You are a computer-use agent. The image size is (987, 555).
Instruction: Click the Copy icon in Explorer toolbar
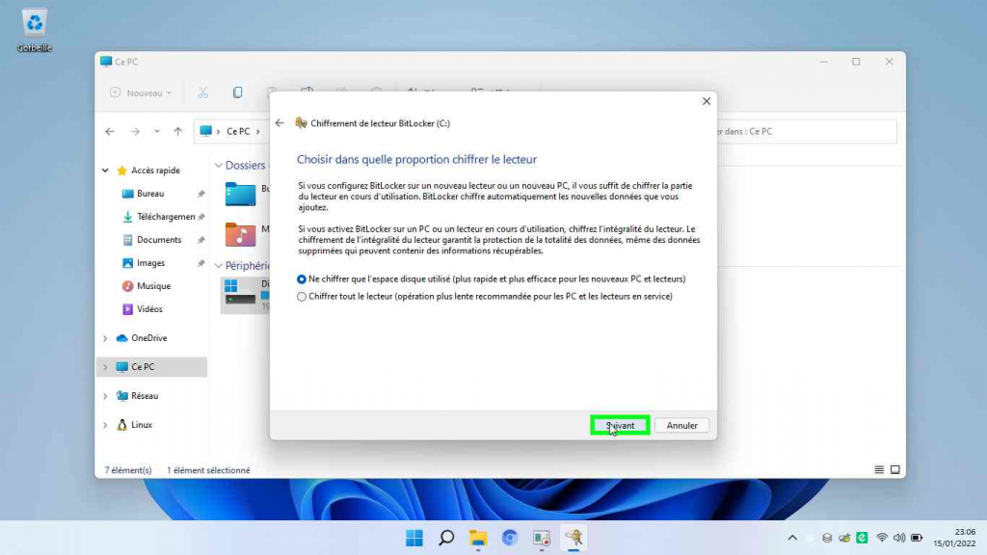[238, 92]
